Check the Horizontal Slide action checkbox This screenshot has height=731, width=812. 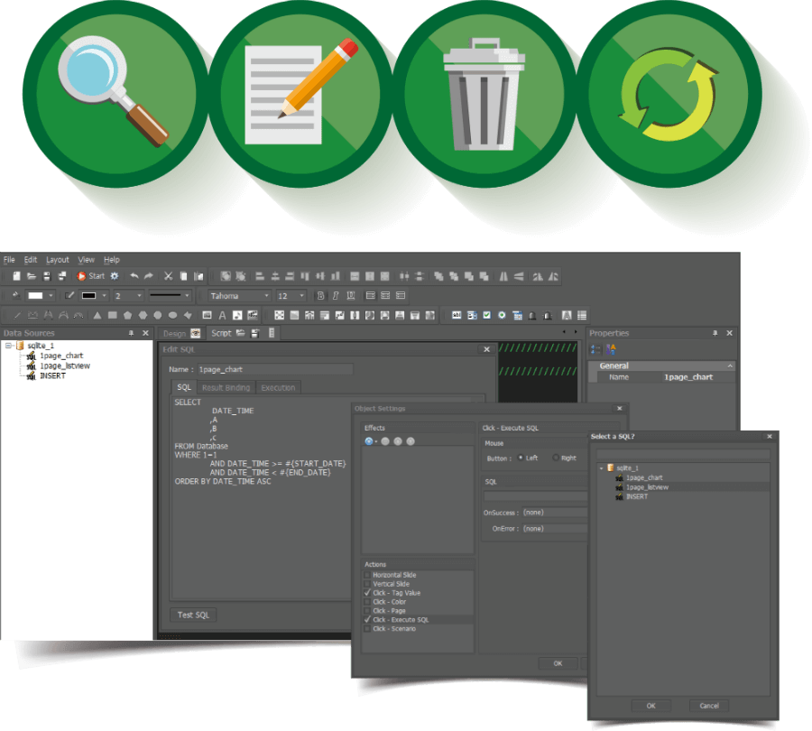(x=367, y=575)
